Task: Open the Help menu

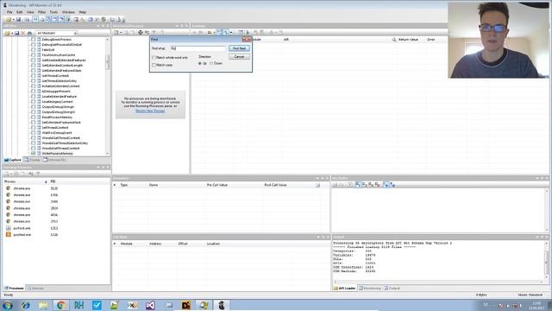Action: coord(83,12)
